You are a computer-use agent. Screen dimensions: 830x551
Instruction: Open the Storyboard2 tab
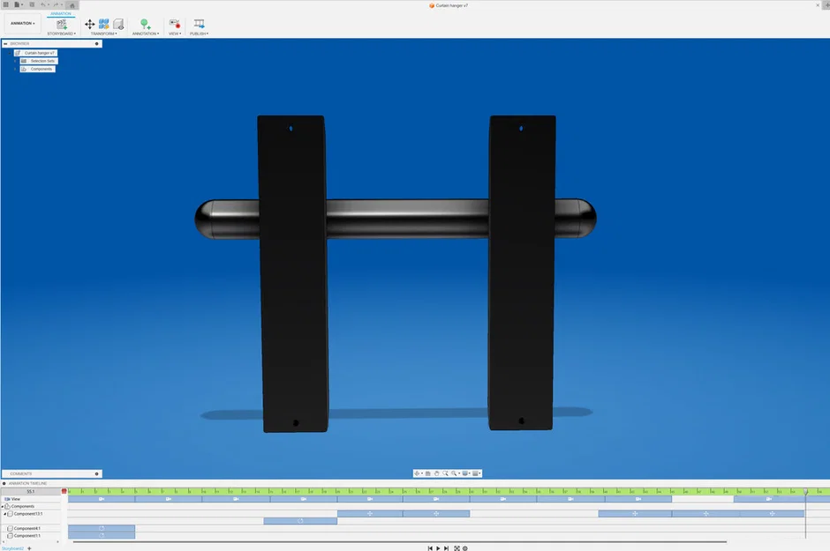(x=12, y=548)
